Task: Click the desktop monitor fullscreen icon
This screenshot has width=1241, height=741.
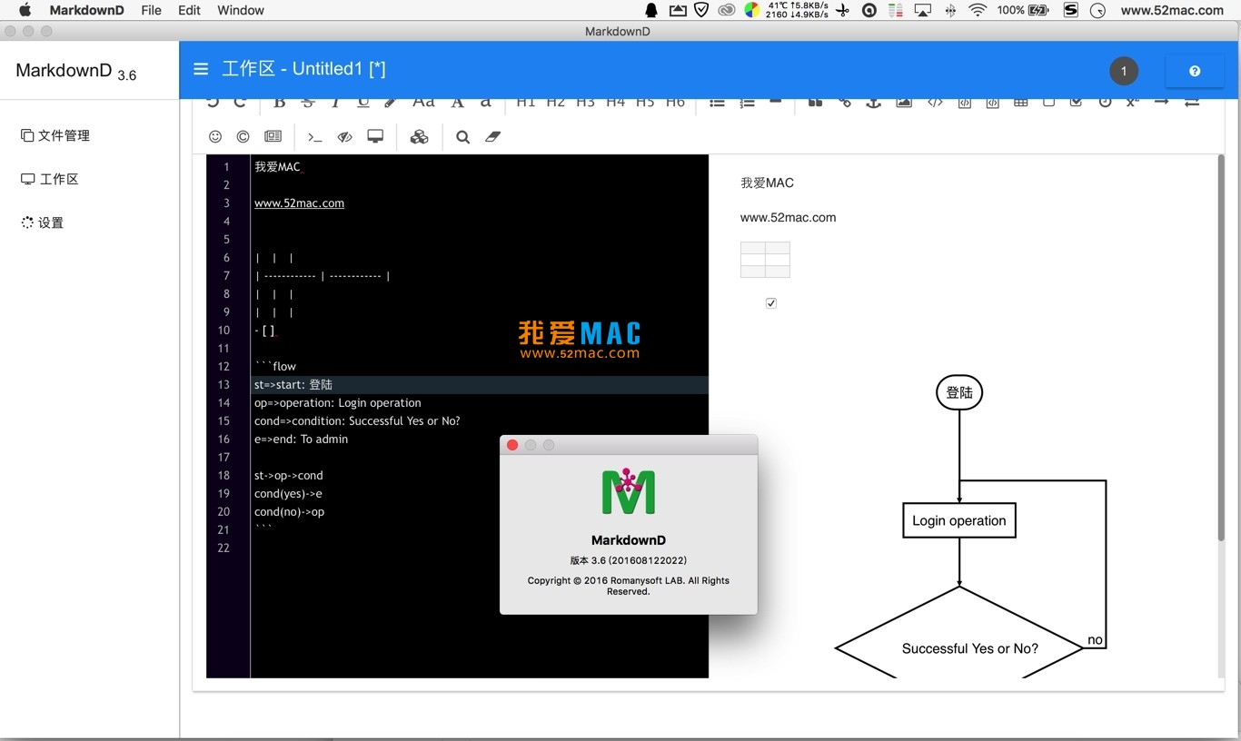Action: 375,136
